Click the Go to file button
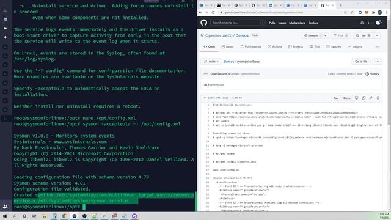Image resolution: width=391 pixels, height=220 pixels. coord(361,62)
